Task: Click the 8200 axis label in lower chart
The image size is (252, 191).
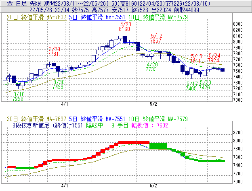Action: tap(238, 133)
